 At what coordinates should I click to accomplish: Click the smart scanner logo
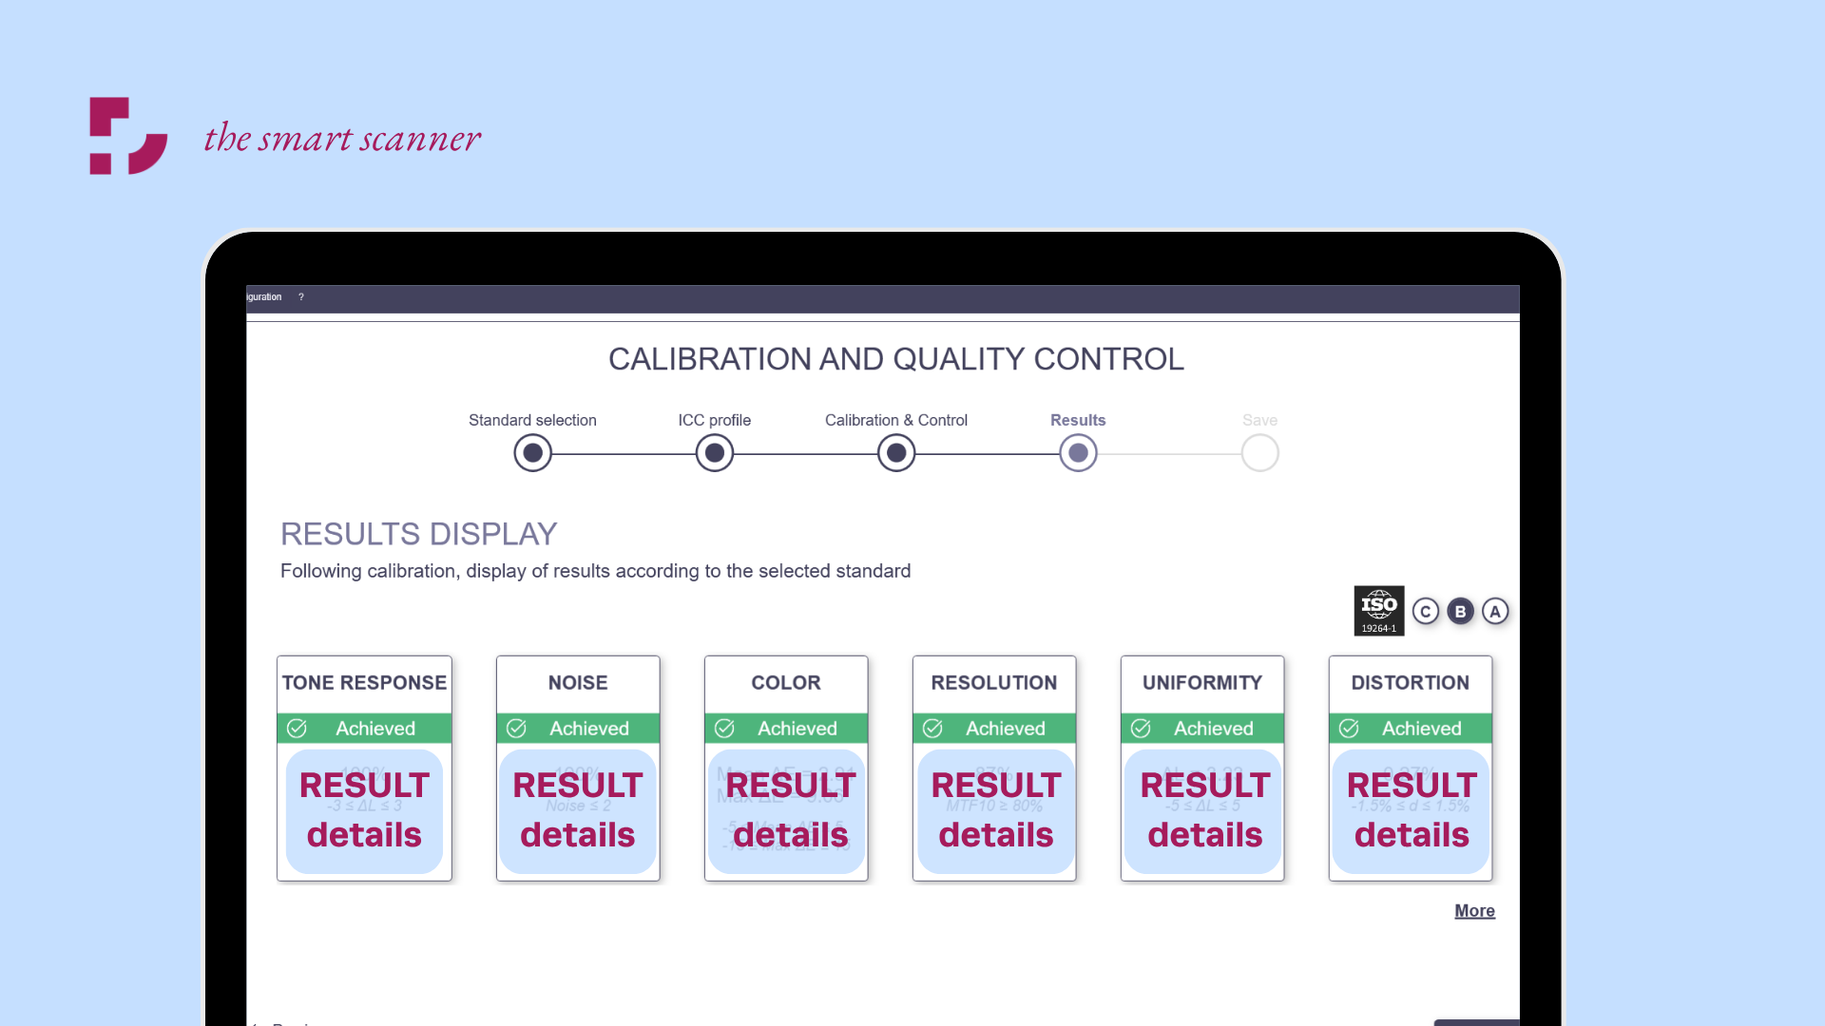(128, 136)
